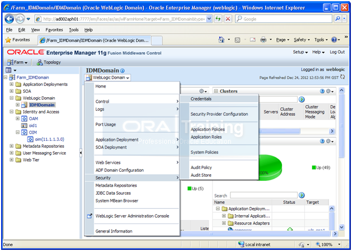Click the Search field above Name table
Image resolution: width=352 pixels, height=251 pixels.
[263, 195]
